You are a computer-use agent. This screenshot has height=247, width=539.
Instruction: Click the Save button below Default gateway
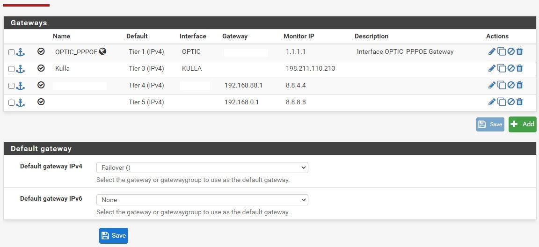(113, 235)
